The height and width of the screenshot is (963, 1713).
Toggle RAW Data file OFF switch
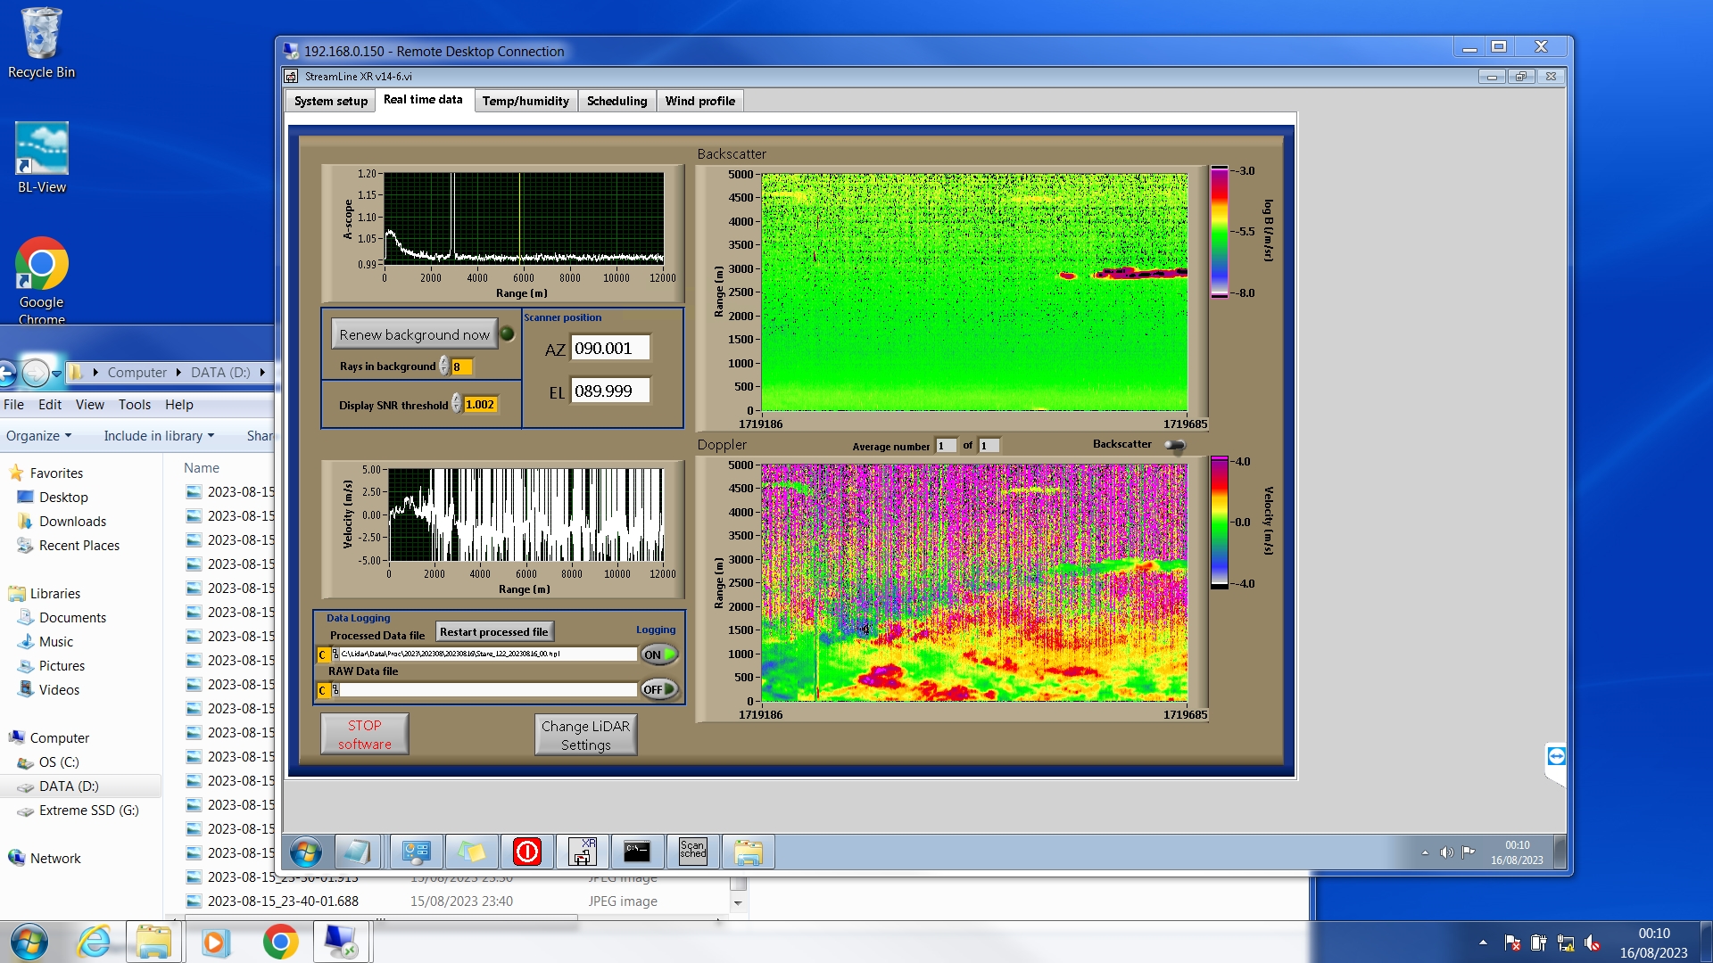tap(659, 689)
